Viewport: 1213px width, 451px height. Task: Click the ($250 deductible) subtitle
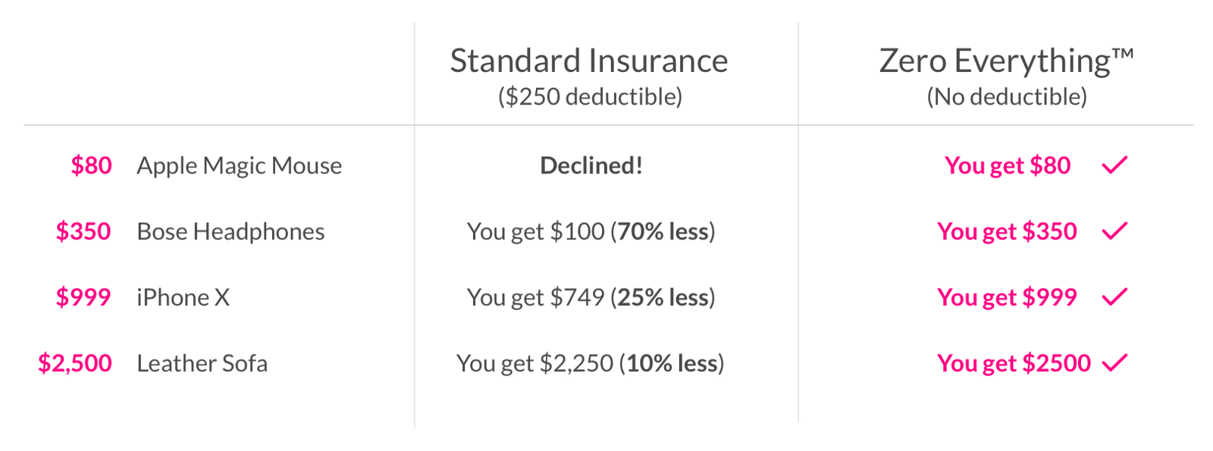(x=590, y=97)
